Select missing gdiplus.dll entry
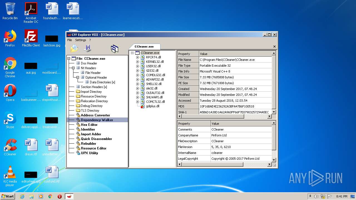 point(152,106)
